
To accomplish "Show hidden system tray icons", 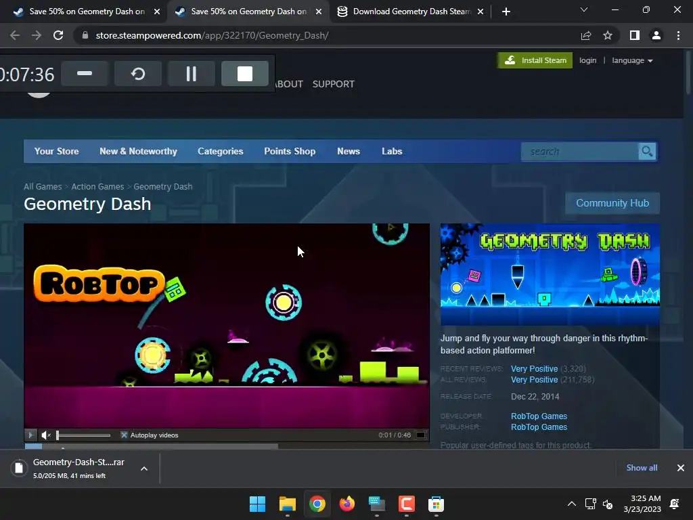I will 571,504.
